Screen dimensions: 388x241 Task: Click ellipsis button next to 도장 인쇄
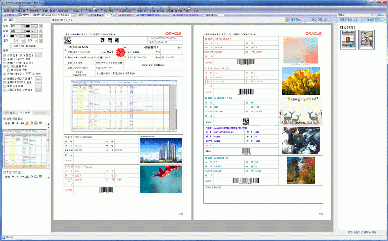pyautogui.click(x=39, y=55)
